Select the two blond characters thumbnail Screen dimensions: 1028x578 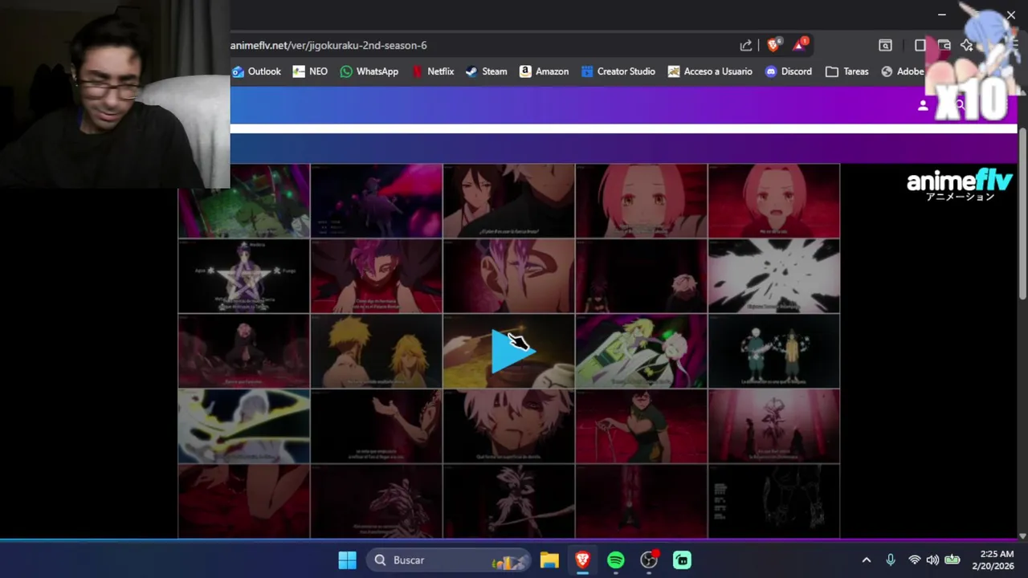point(376,351)
